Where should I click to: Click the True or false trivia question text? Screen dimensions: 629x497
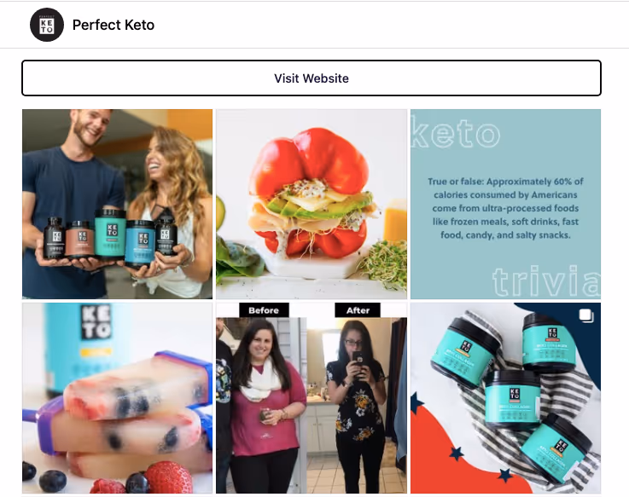click(x=505, y=208)
